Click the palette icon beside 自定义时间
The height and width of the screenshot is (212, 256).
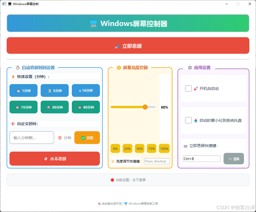pos(13,124)
